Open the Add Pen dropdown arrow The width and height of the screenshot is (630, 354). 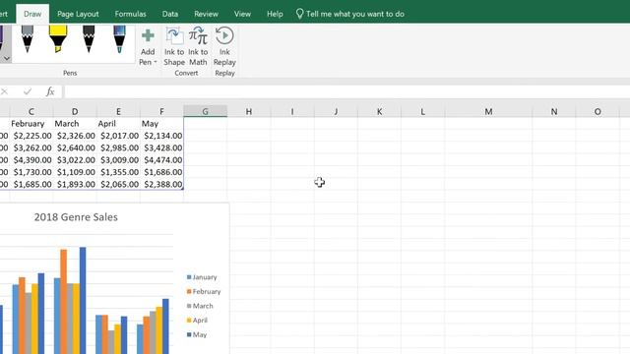click(x=156, y=62)
